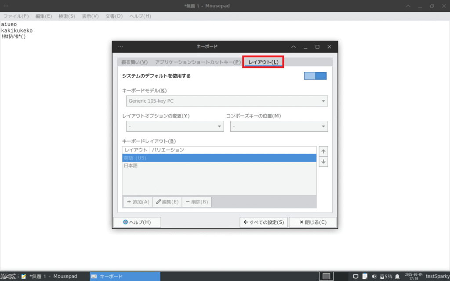Open the clipboard manager tray icon
The image size is (450, 281).
tap(365, 276)
